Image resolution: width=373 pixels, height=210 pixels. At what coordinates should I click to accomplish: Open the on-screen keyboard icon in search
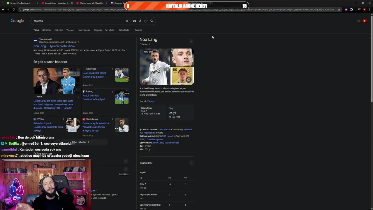134,21
